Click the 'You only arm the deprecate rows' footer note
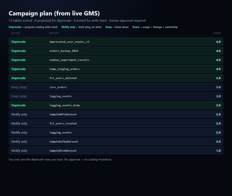The width and height of the screenshot is (232, 196). pyautogui.click(x=60, y=159)
